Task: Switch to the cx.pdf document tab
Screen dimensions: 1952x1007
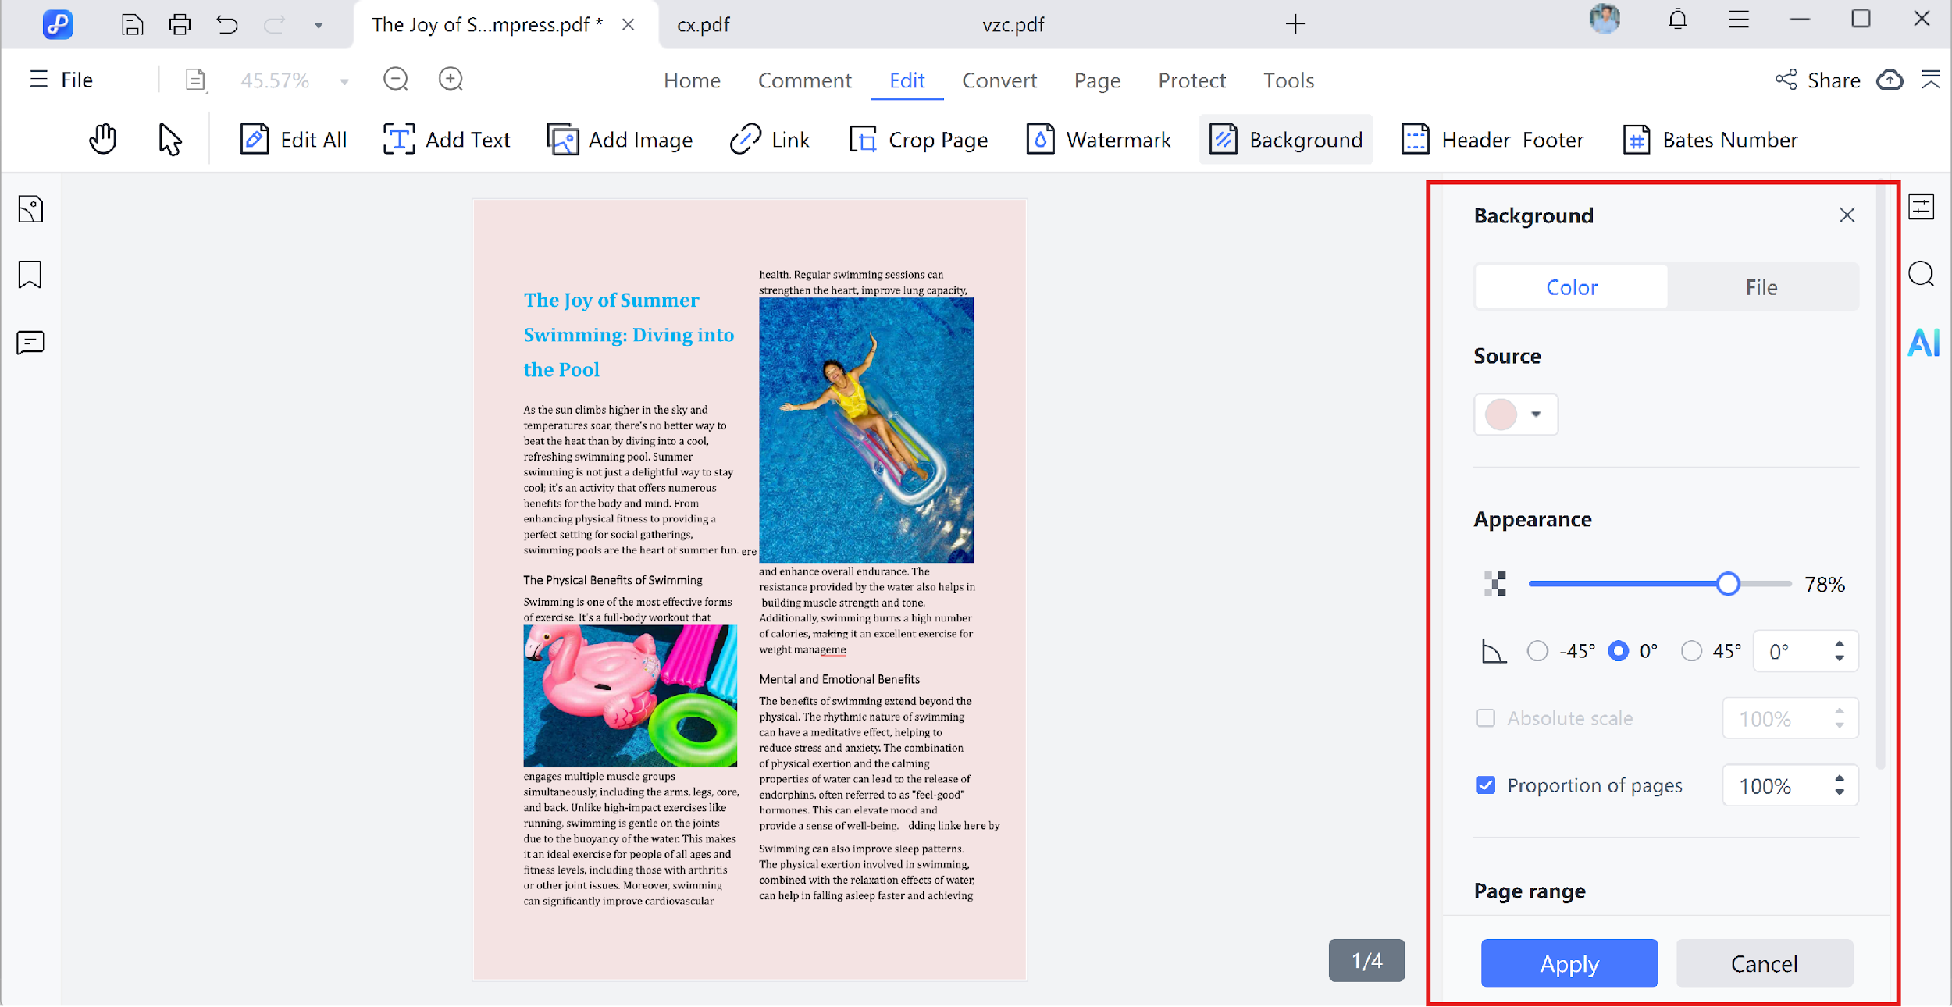Action: [x=702, y=24]
